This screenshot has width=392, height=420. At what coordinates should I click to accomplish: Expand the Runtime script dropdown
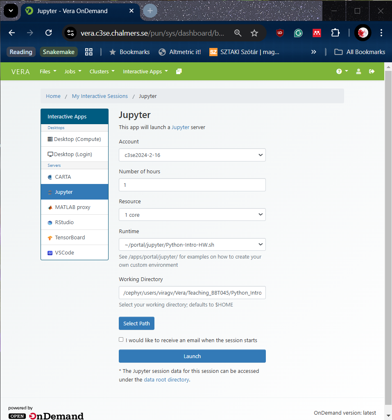pyautogui.click(x=192, y=244)
